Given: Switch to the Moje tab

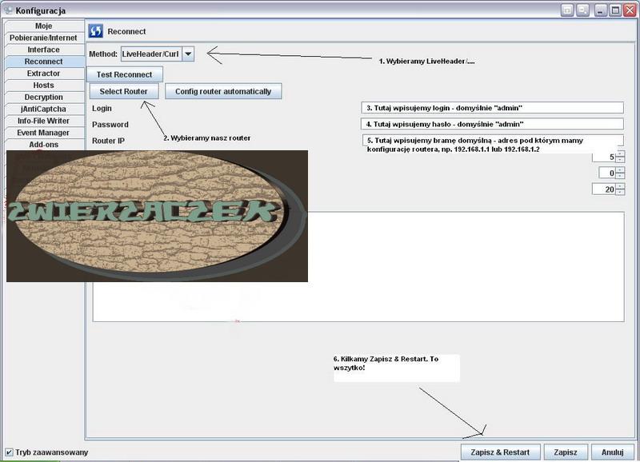Looking at the screenshot, I should tap(43, 26).
